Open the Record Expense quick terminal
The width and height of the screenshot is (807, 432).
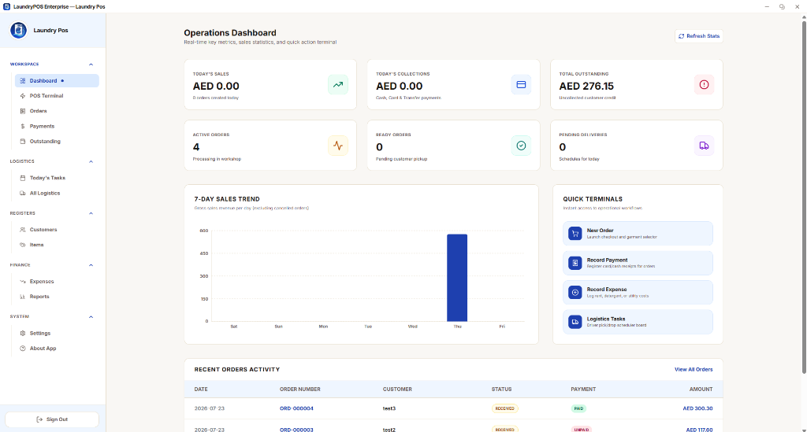[638, 292]
